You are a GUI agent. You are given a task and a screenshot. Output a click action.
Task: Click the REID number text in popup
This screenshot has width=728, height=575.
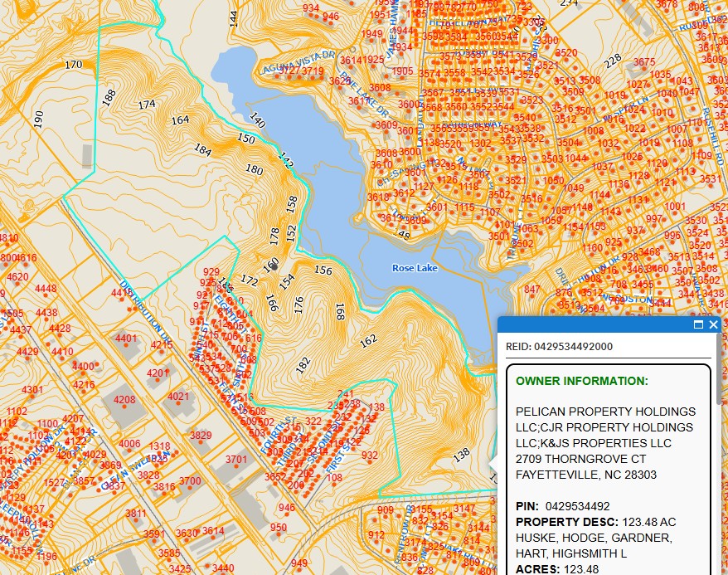pyautogui.click(x=560, y=346)
